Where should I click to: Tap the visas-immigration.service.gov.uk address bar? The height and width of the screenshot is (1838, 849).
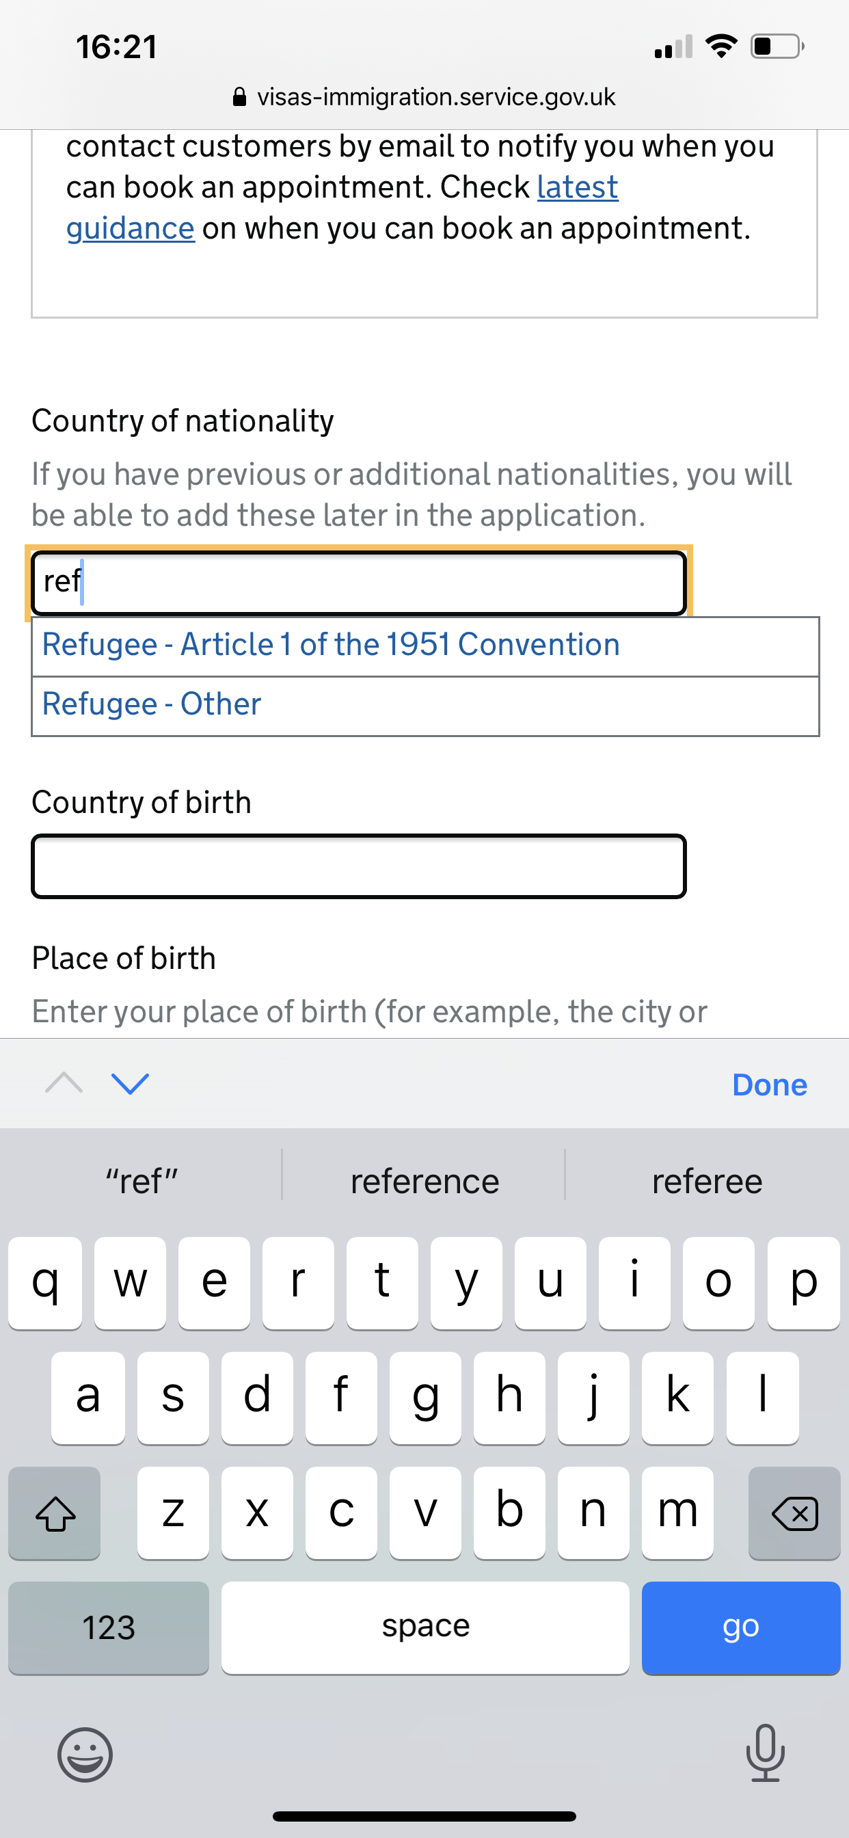(x=424, y=96)
